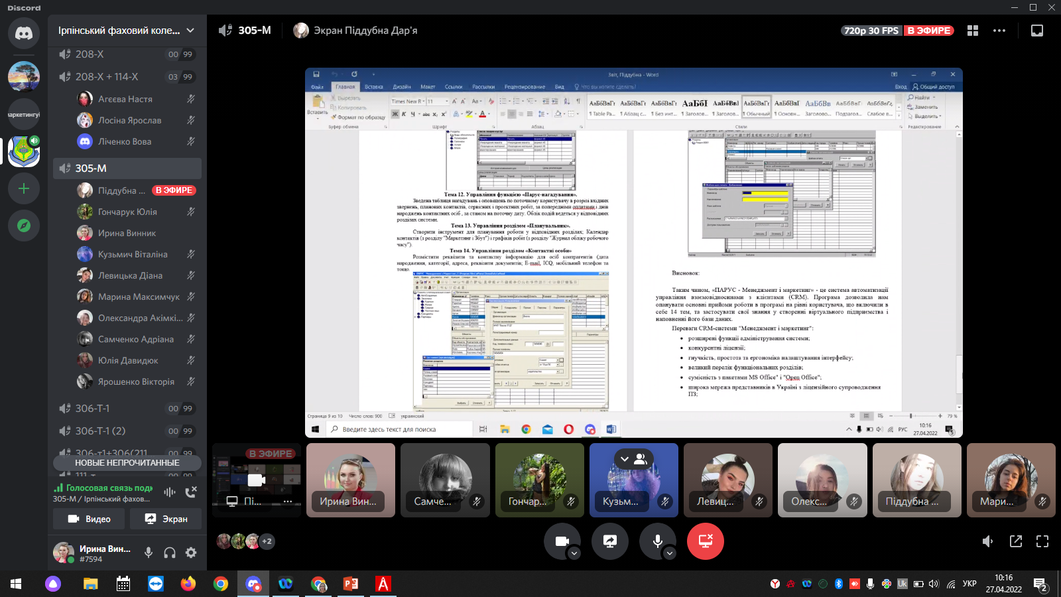Adjust stream volume speaker control
The width and height of the screenshot is (1061, 597).
[x=987, y=541]
